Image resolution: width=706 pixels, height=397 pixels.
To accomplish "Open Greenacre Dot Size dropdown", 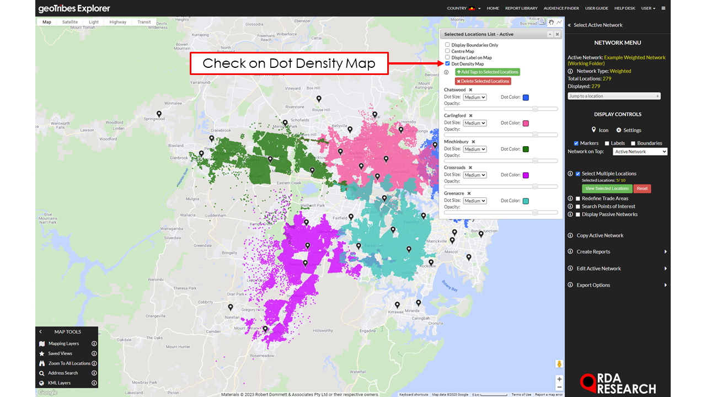I will (x=475, y=201).
